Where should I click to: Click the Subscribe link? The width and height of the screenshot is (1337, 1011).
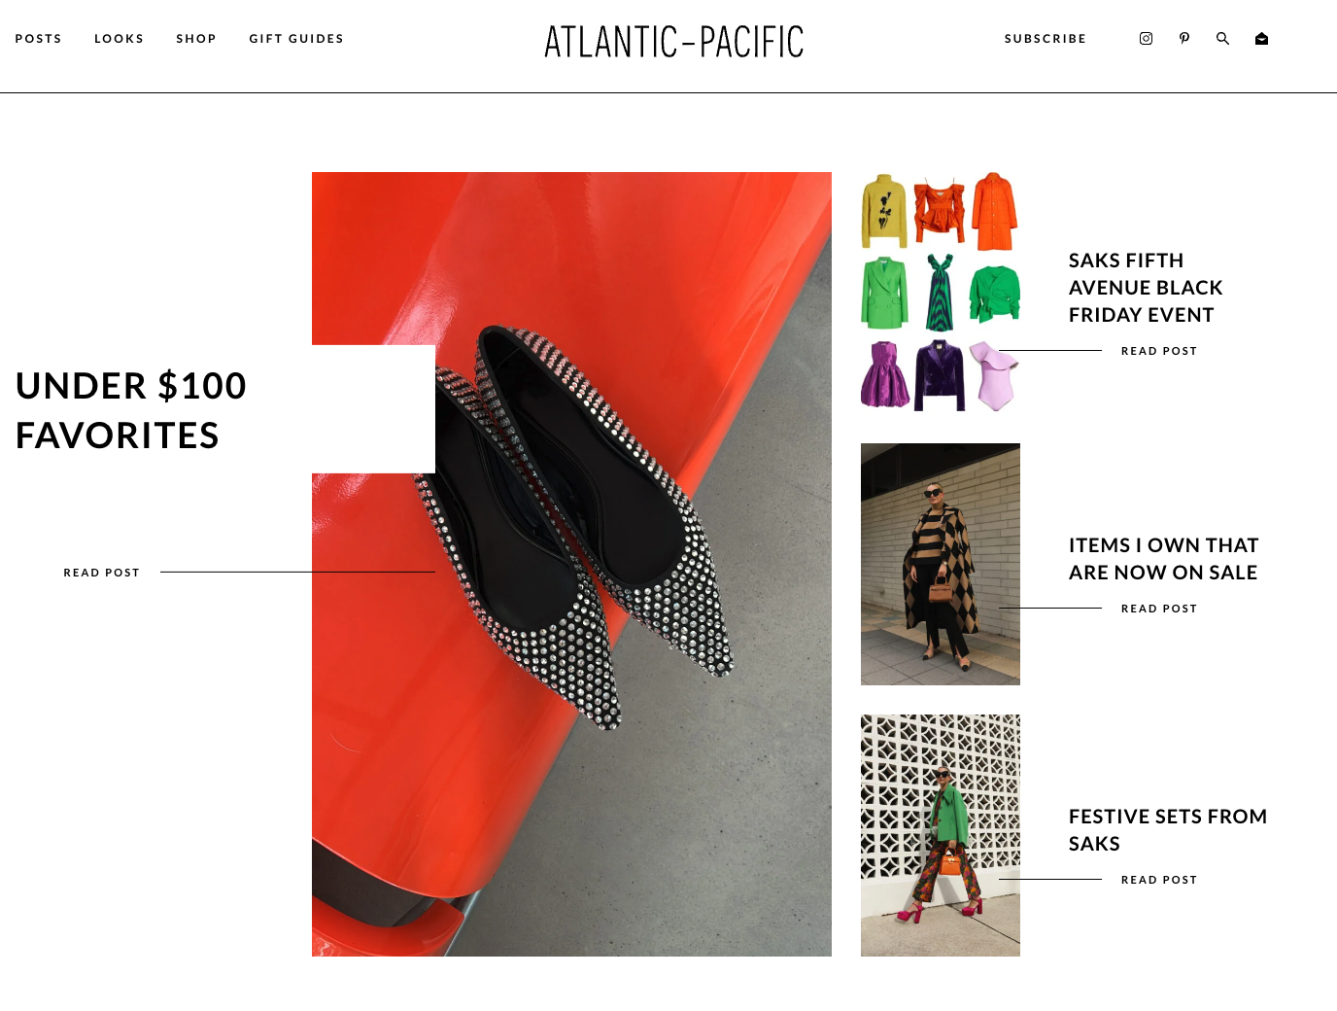[x=1046, y=39]
